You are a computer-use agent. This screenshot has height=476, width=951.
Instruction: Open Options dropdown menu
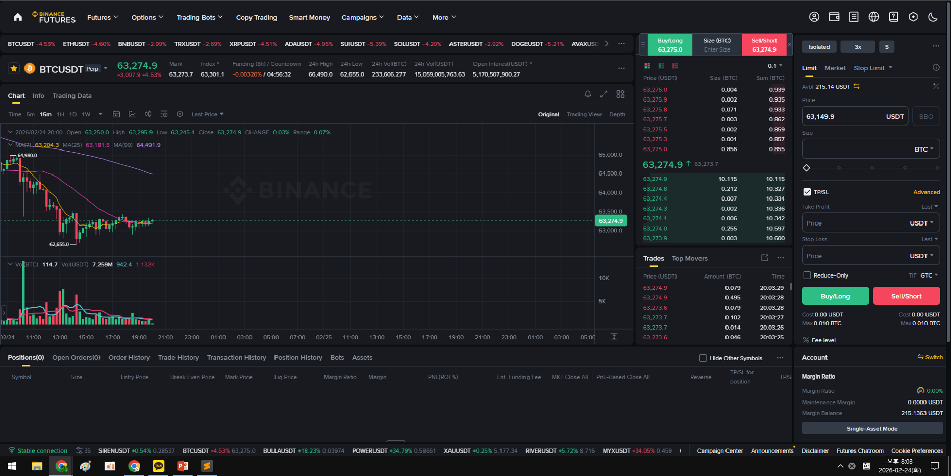click(147, 17)
